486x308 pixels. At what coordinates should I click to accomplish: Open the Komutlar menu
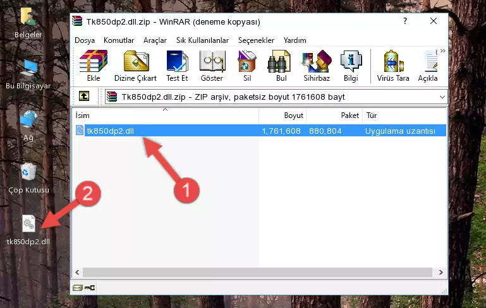pyautogui.click(x=119, y=40)
